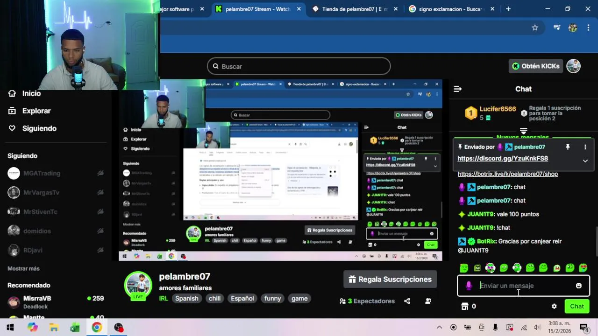The width and height of the screenshot is (598, 336).
Task: Click the follow user icon beside share
Action: tap(428, 301)
